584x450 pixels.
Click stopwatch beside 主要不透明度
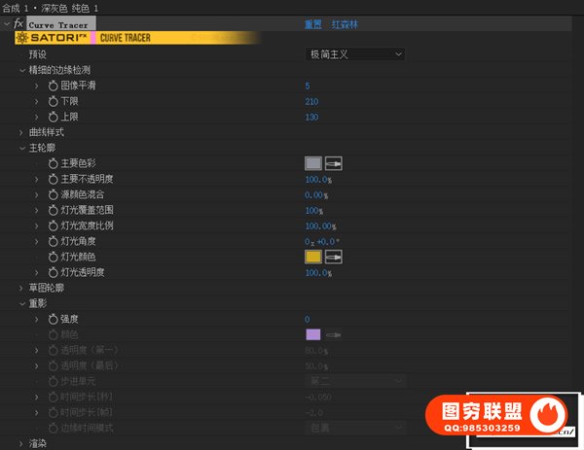click(54, 179)
